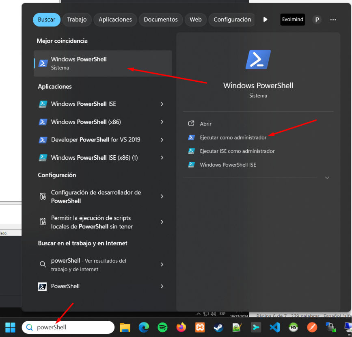352x337 pixels.
Task: Click the Developer PowerShell for VS 2019 icon
Action: click(x=43, y=140)
